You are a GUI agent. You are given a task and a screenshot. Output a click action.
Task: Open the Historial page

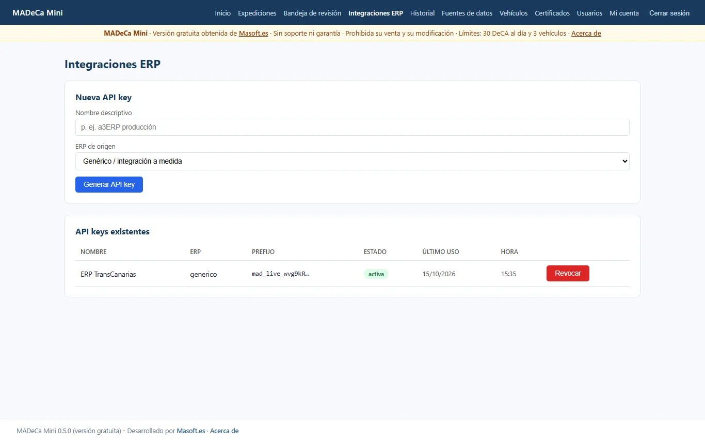[x=422, y=13]
